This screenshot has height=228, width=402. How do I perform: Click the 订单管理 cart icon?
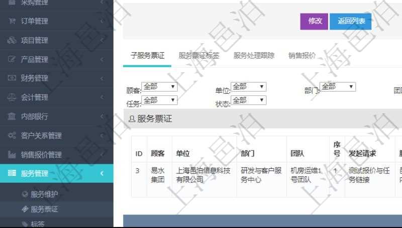(x=12, y=21)
